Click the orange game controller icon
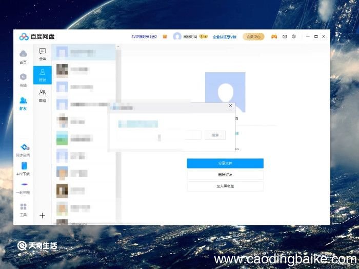Viewport: 359px width, 269px height. pyautogui.click(x=274, y=36)
